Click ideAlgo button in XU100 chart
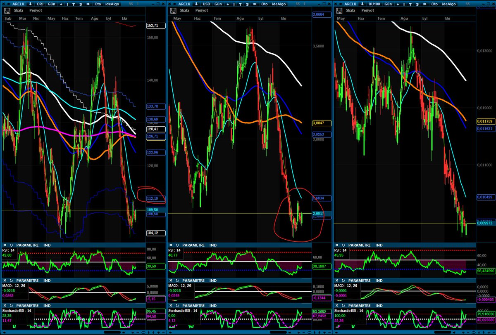Image resolution: width=496 pixels, height=335 pixels. coord(449,4)
